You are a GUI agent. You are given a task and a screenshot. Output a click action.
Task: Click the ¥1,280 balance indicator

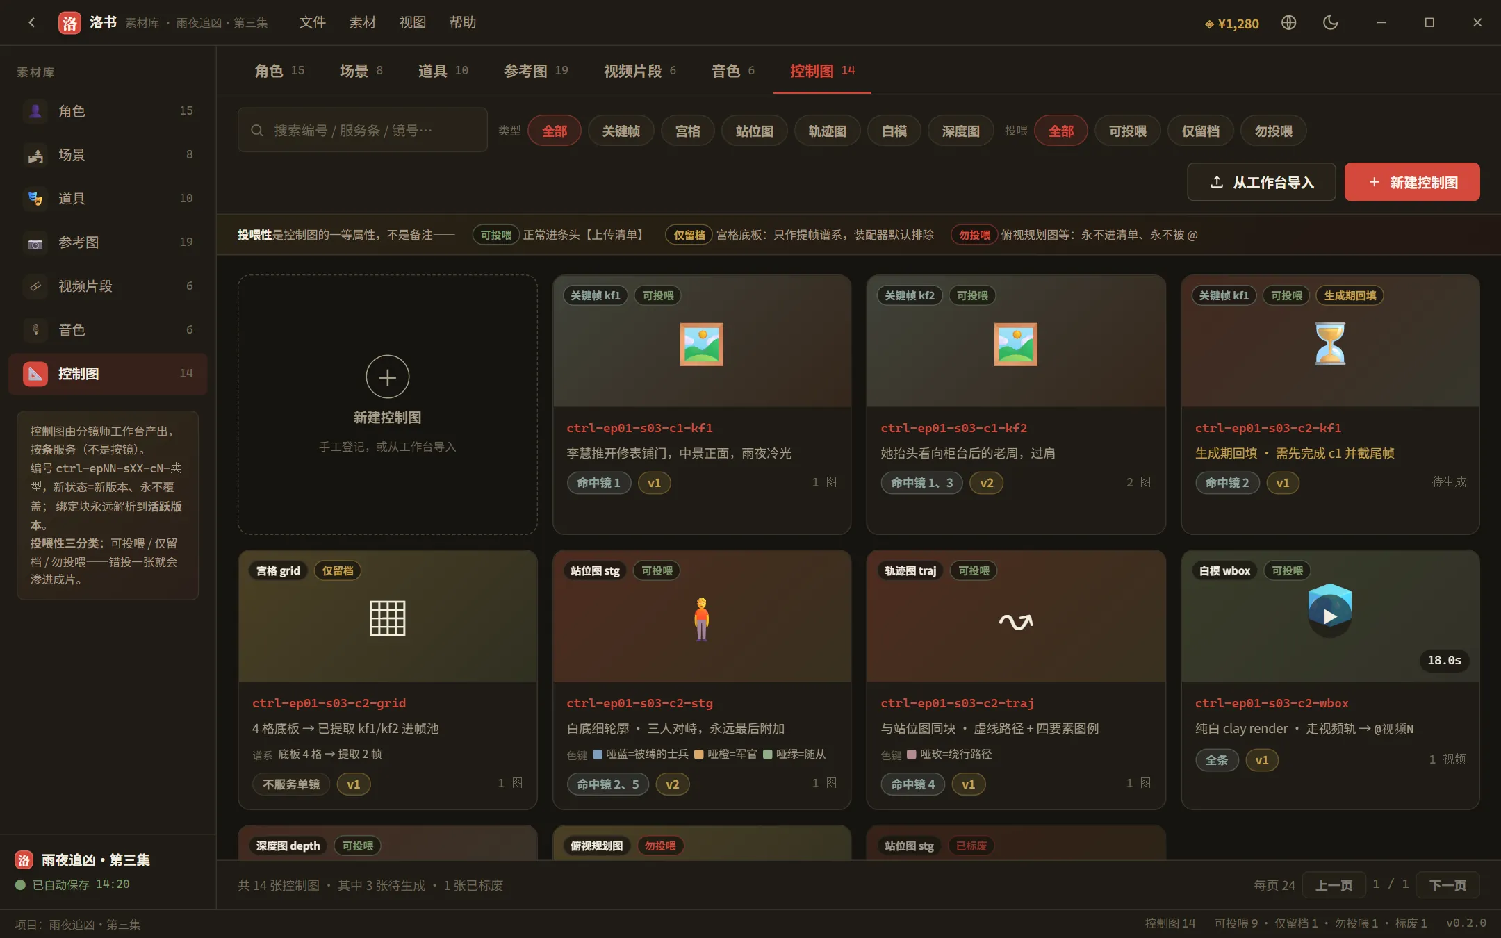(x=1231, y=24)
